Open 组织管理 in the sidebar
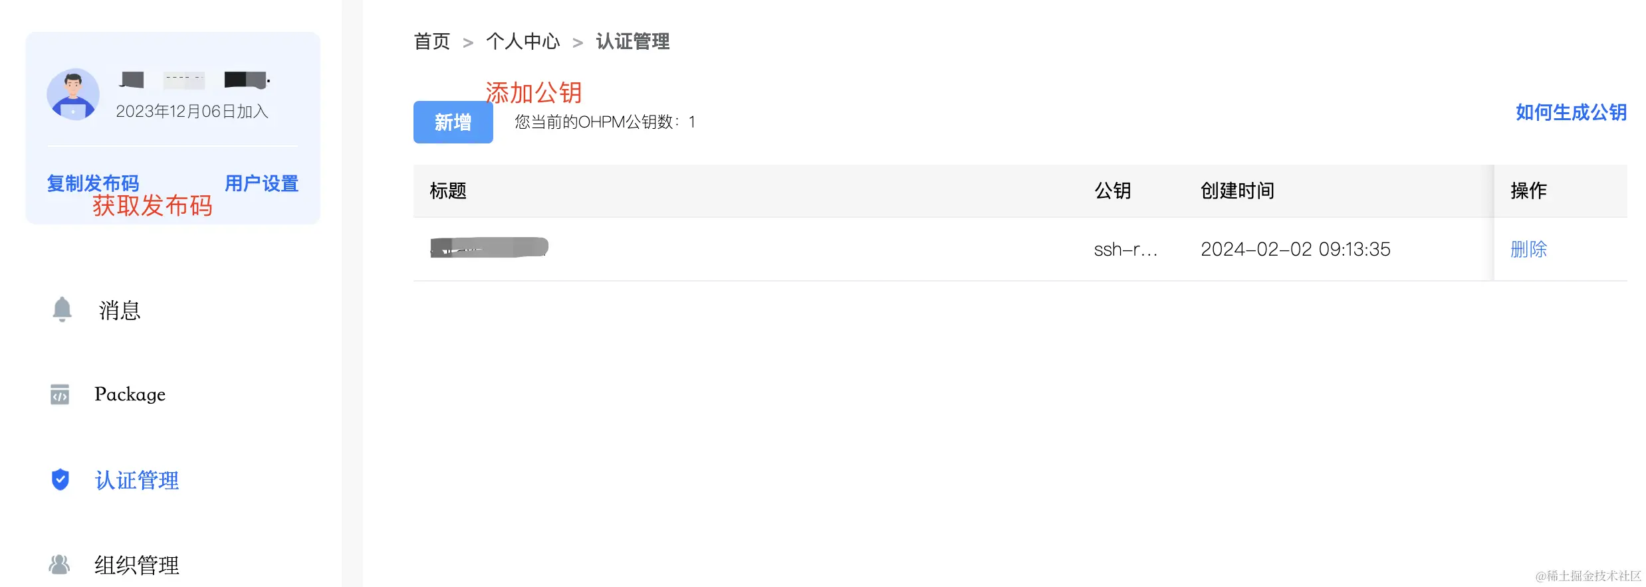 tap(137, 565)
